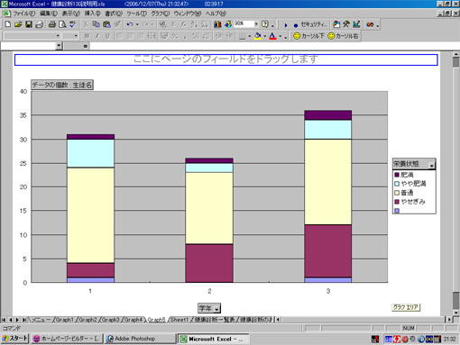Viewport: 460px width, 345px height.
Task: Save the workbook with the floppy disk icon
Action: 29,24
